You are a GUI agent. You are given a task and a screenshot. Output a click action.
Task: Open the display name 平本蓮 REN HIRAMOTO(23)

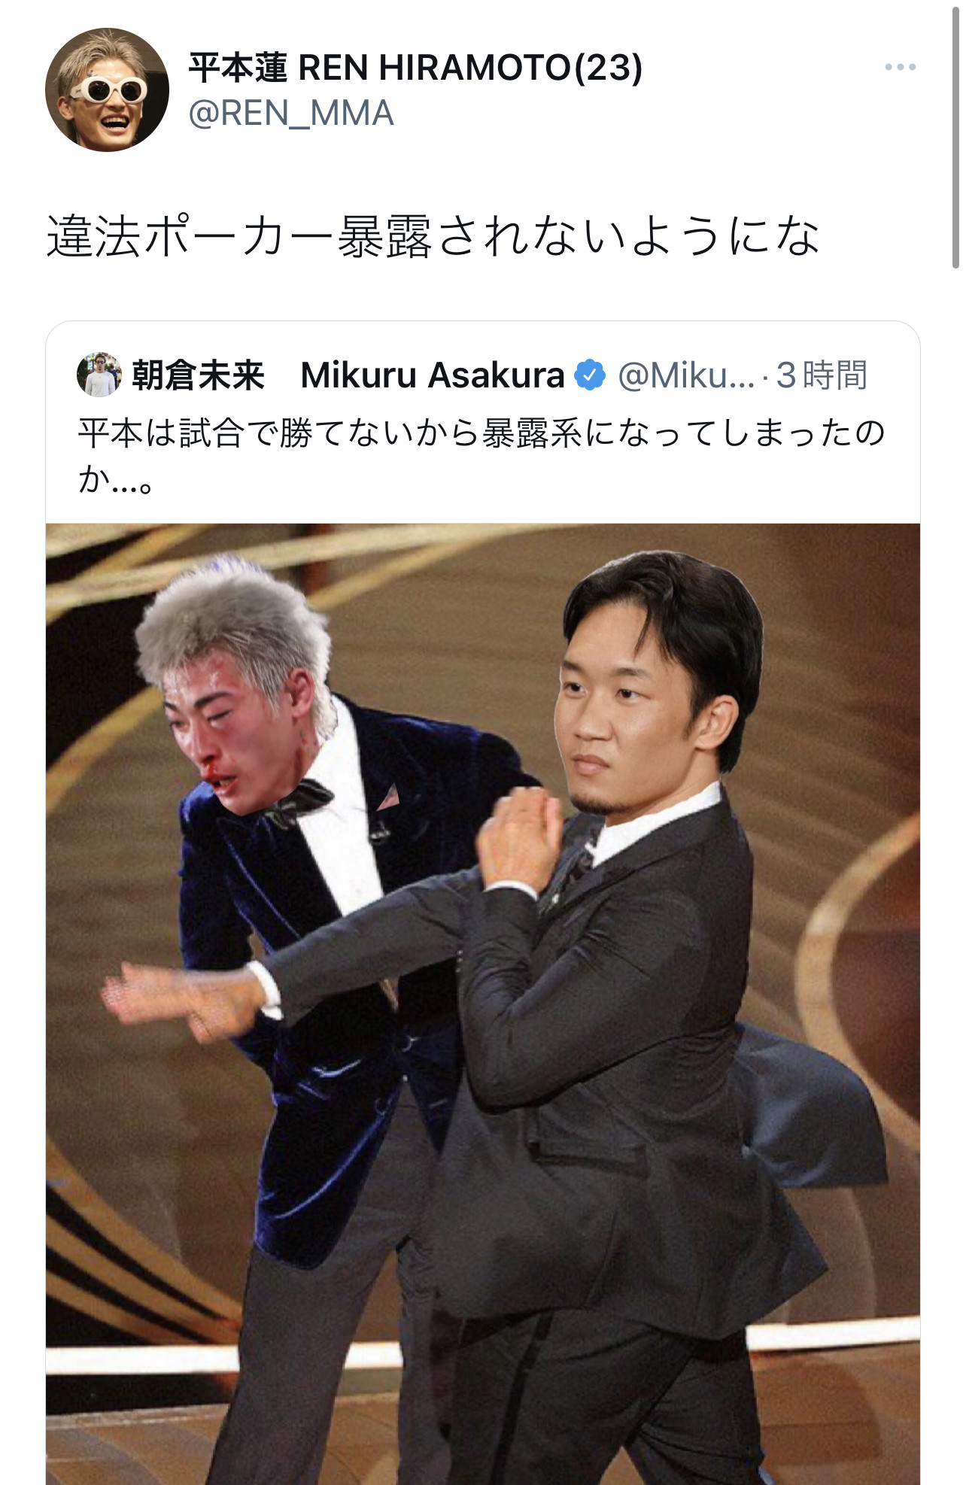[415, 68]
